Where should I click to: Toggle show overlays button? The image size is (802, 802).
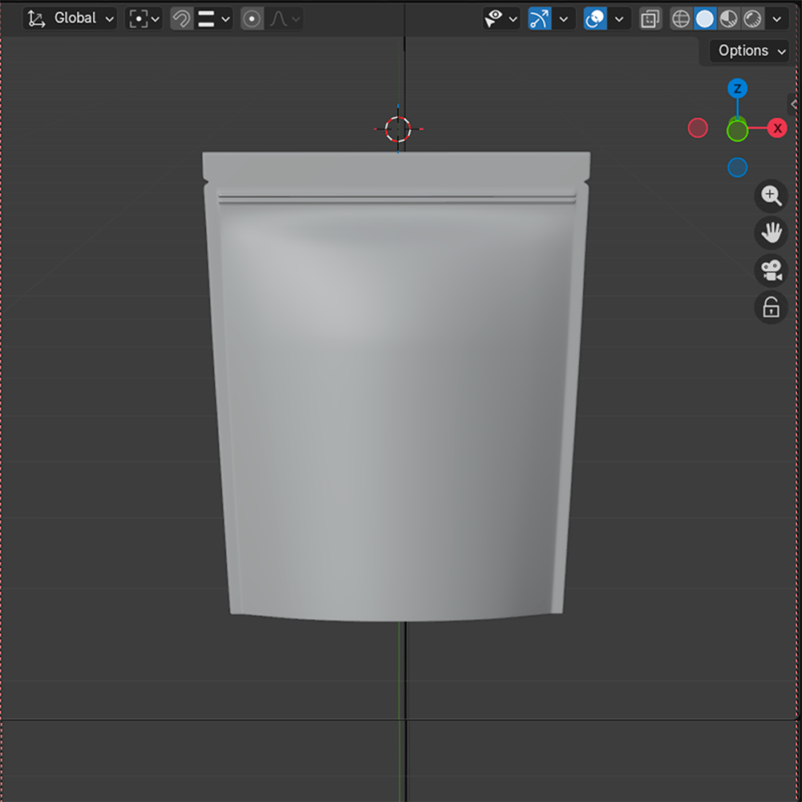tap(595, 18)
